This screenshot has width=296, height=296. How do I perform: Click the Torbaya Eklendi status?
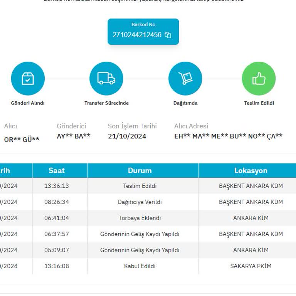pos(140,218)
